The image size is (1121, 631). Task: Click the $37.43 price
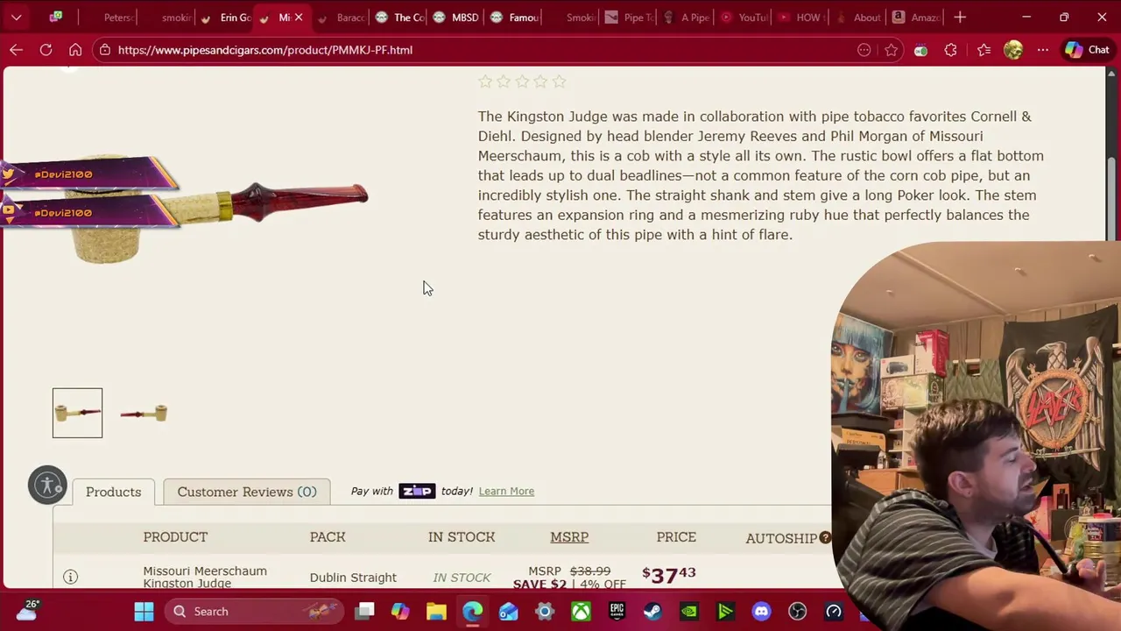pos(669,575)
